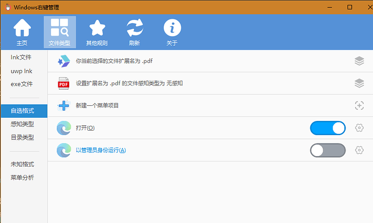This screenshot has height=223, width=373.
Task: Select the 文件类型 file type toolbar icon
Action: 59,32
